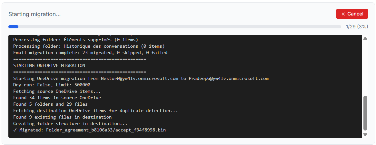Click the "Found 34 items" log line
The height and width of the screenshot is (145, 376).
tap(57, 98)
